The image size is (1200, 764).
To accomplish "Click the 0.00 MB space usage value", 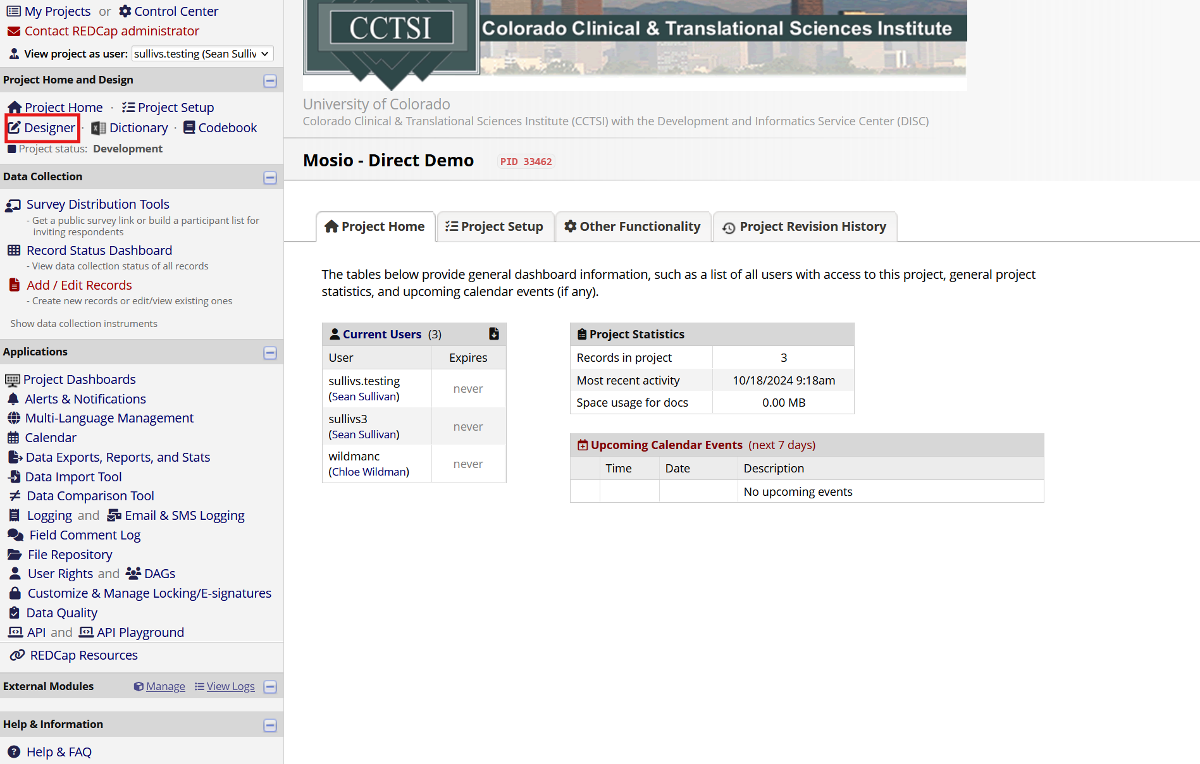I will [784, 402].
